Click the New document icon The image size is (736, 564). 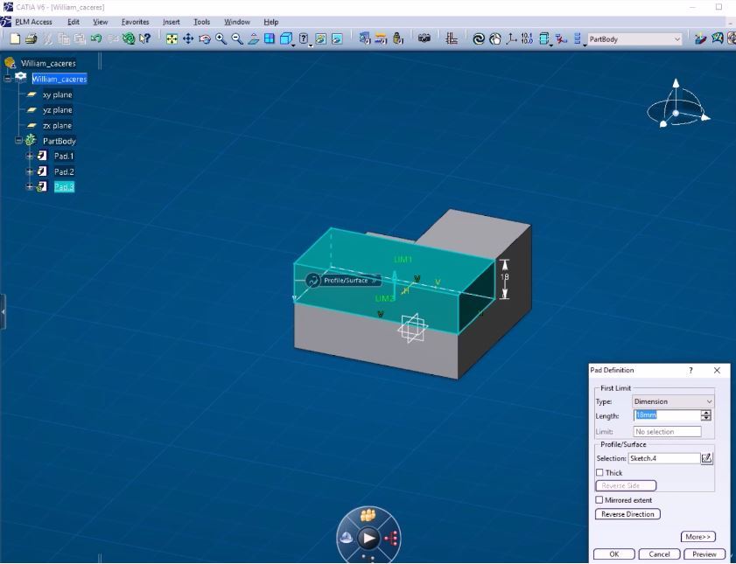pyautogui.click(x=15, y=39)
